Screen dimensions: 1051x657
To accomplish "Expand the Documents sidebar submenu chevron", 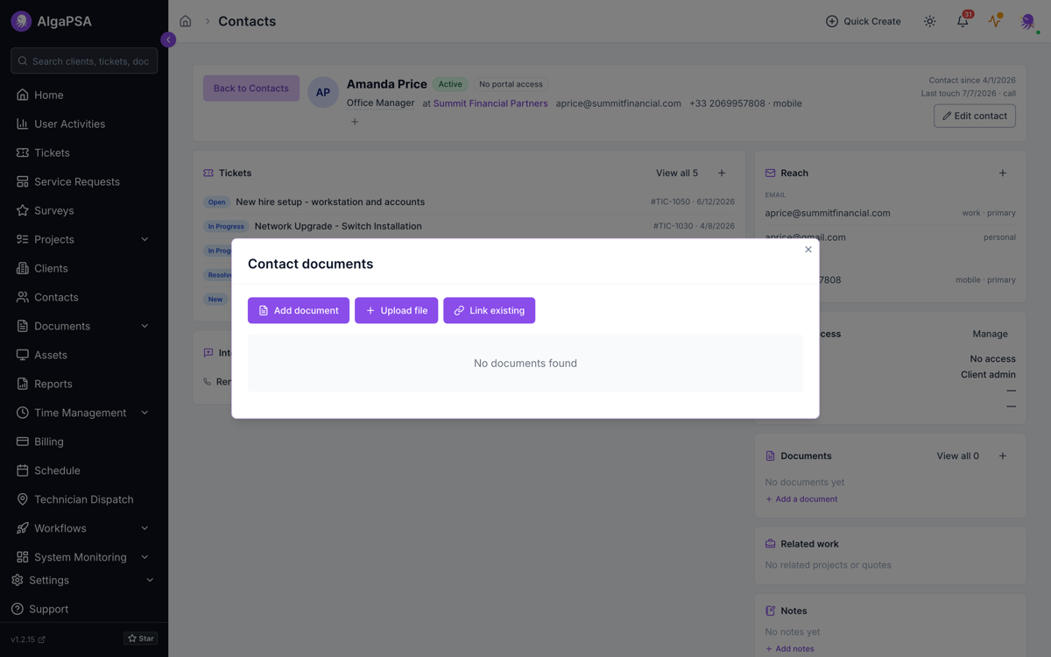I will click(x=145, y=326).
